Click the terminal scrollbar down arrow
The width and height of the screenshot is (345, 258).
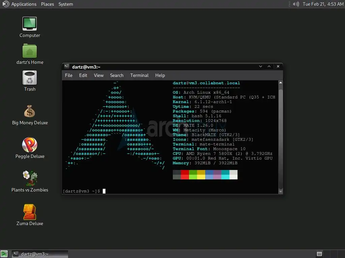[x=281, y=191]
